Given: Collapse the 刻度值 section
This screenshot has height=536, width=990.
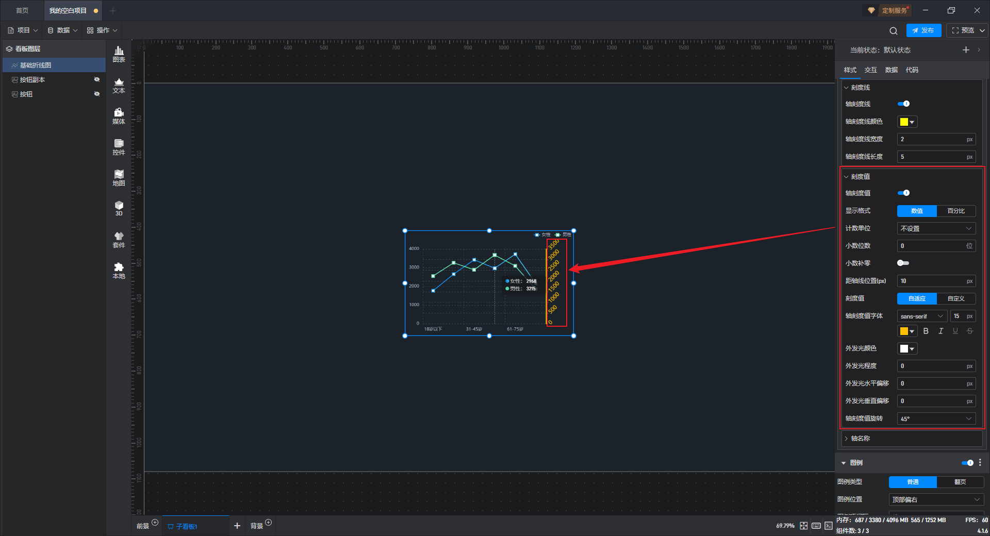Looking at the screenshot, I should 846,177.
